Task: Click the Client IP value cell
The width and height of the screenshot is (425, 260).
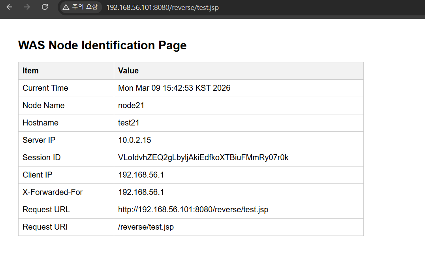Action: [239, 175]
